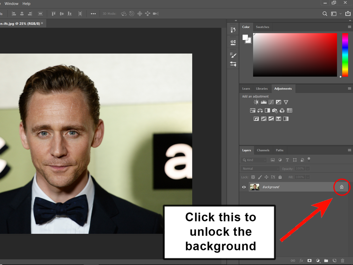Unlock the Background layer padlock
The image size is (353, 265).
coord(341,187)
